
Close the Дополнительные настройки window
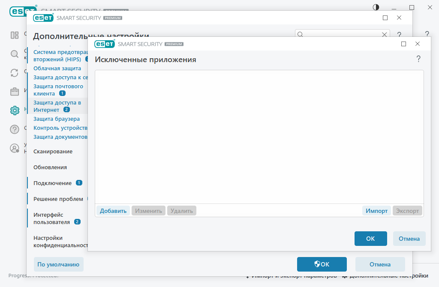pyautogui.click(x=399, y=18)
